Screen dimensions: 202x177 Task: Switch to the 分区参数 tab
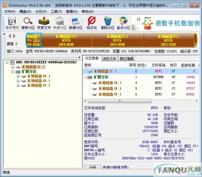pos(92,58)
